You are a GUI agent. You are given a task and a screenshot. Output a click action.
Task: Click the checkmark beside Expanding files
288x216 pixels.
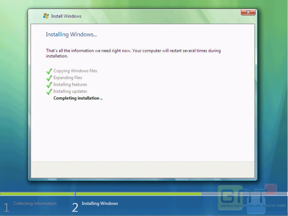[49, 78]
